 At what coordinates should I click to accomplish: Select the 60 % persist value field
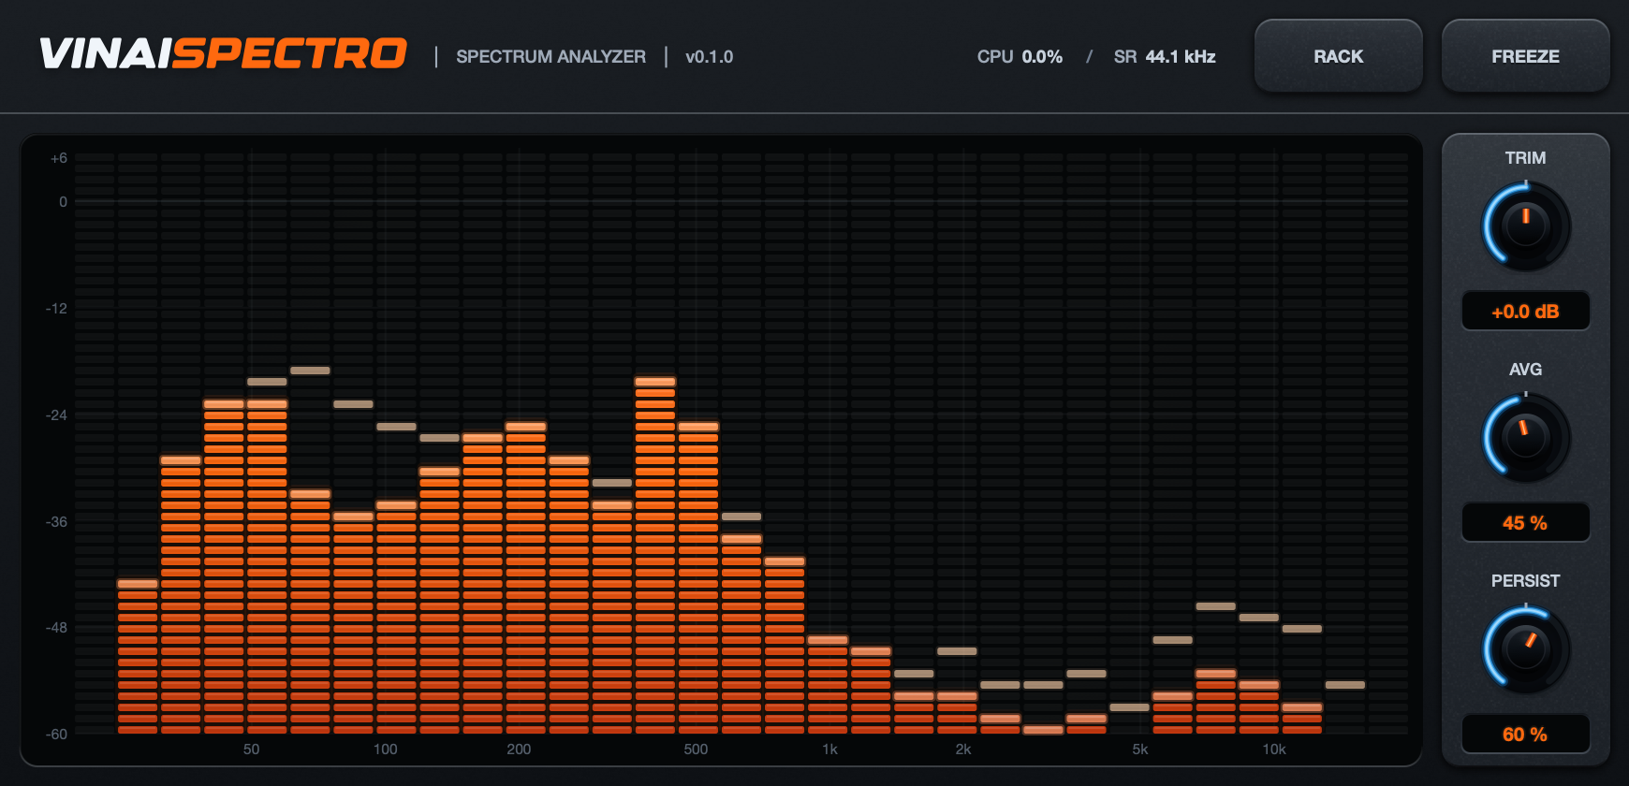tap(1525, 735)
